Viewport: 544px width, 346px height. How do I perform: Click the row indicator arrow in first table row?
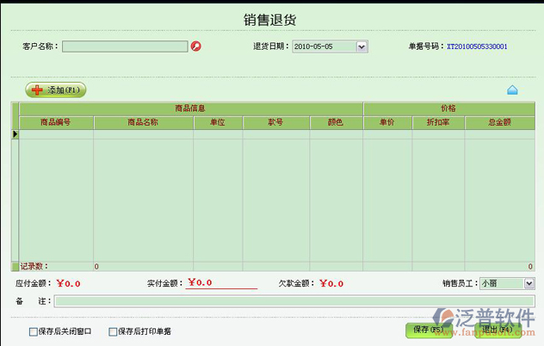coord(15,134)
